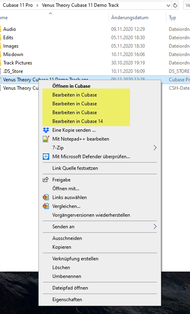Choose Öffnen in Cubase
Screen dimensions: 190x314
(x=71, y=86)
